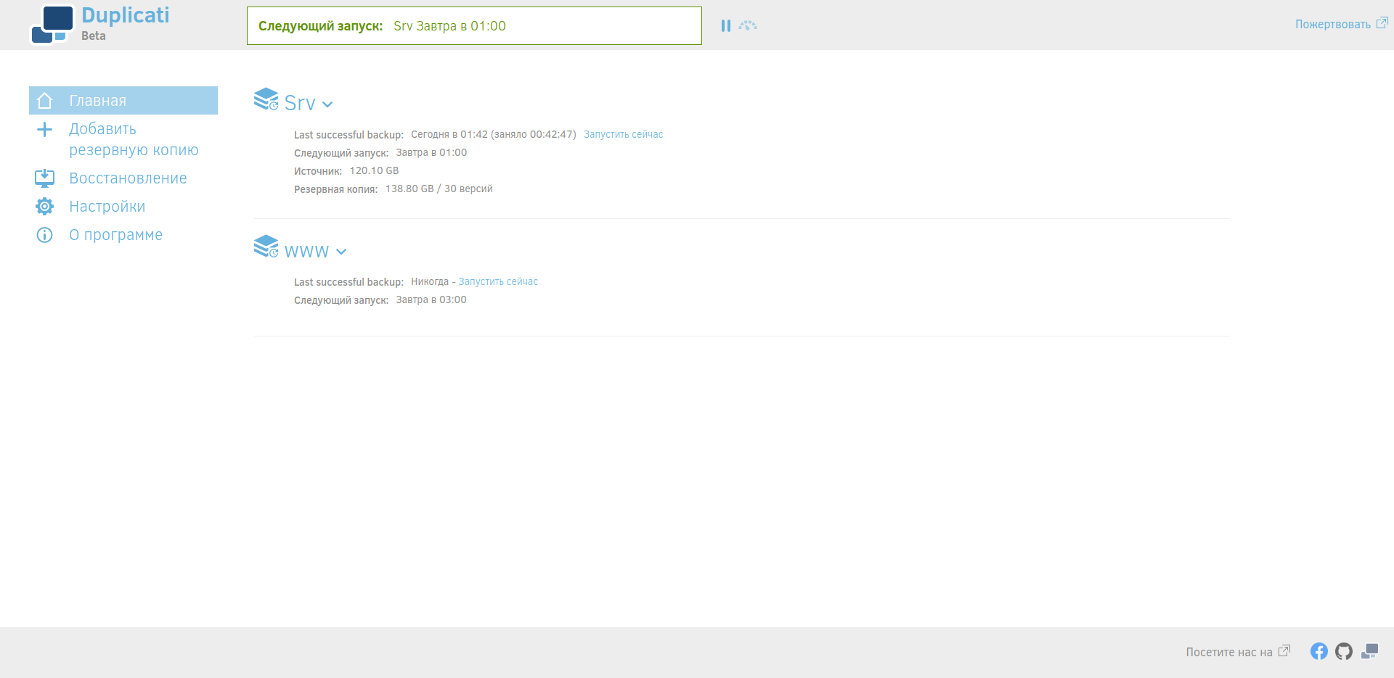This screenshot has width=1394, height=678.
Task: Open the Восстановление menu item
Action: (128, 178)
